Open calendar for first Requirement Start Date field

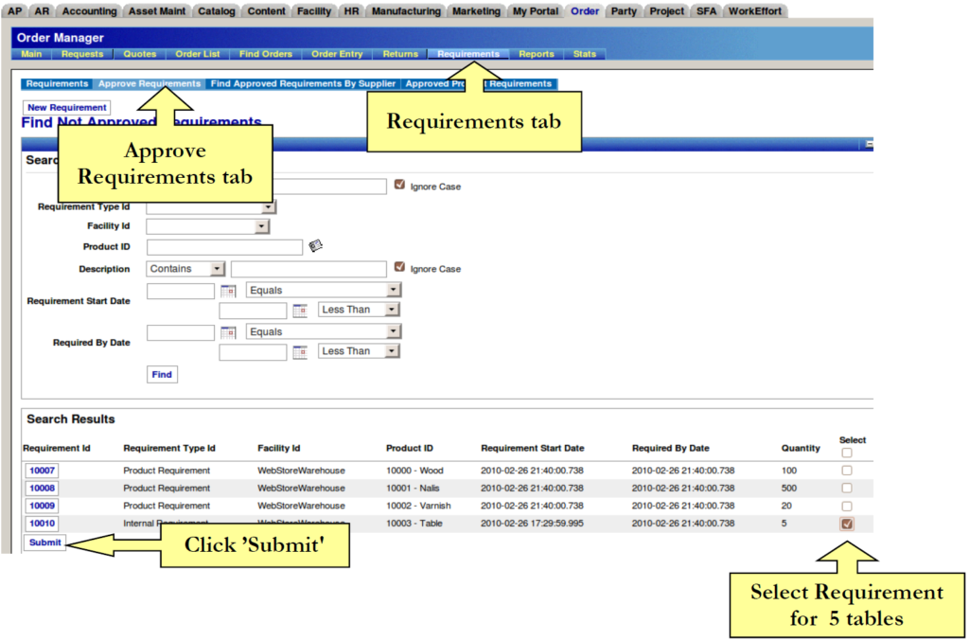pos(227,291)
